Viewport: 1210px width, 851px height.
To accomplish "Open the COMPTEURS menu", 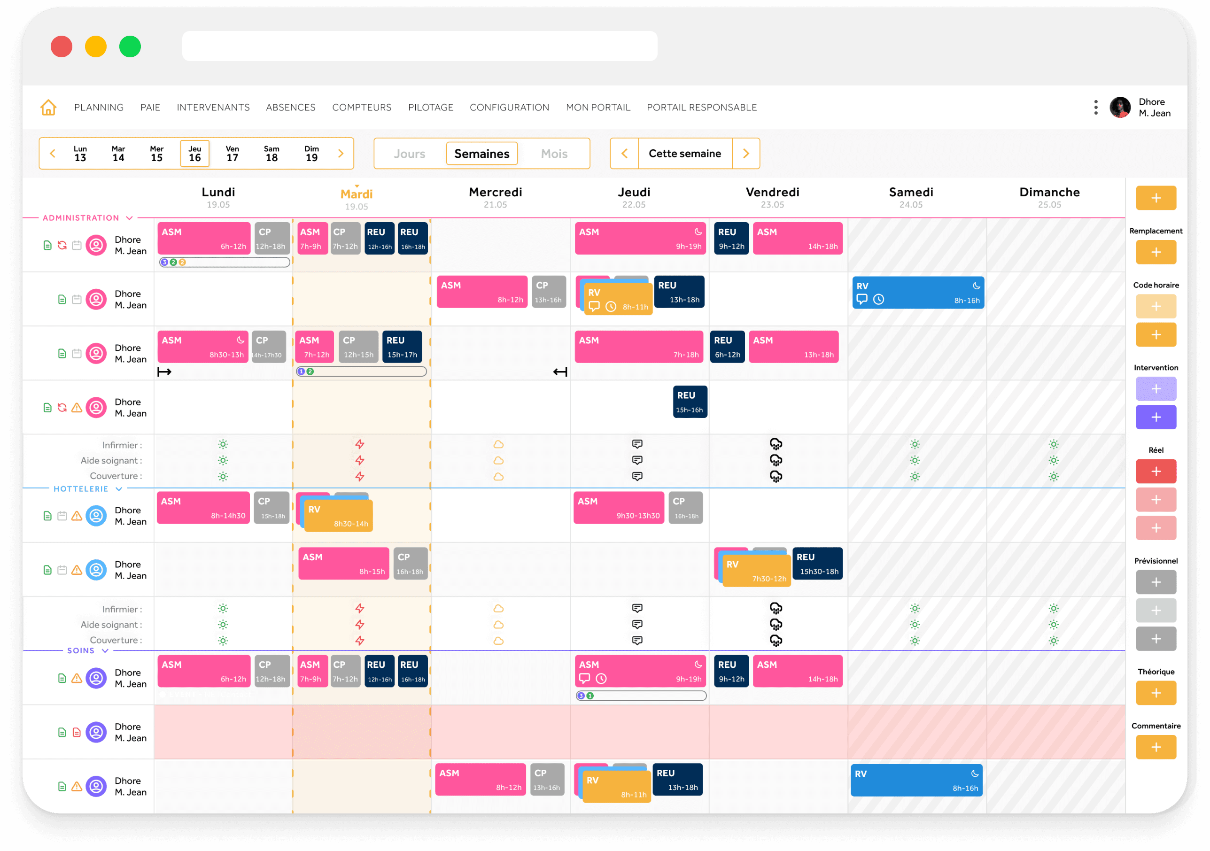I will click(x=362, y=107).
